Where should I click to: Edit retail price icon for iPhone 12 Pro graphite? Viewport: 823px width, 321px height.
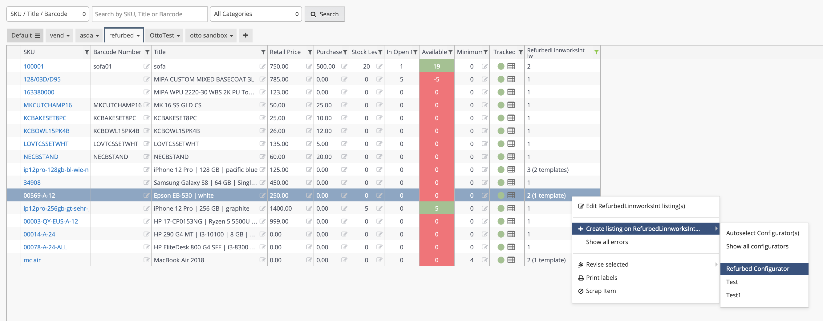click(309, 208)
